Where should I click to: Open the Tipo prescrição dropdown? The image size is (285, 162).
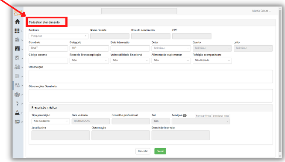tap(50, 121)
